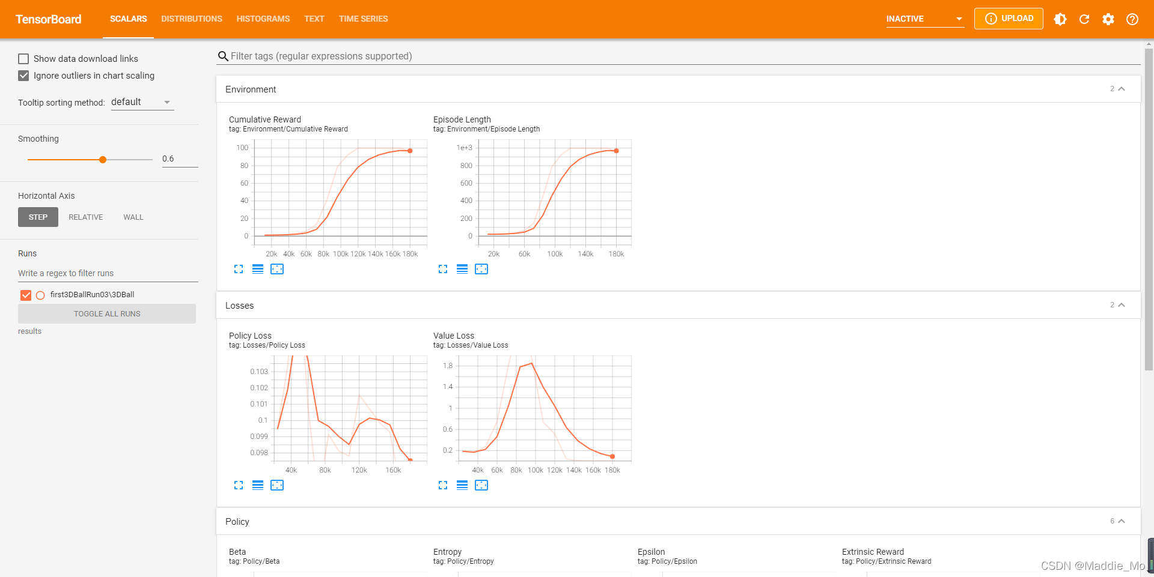Screen dimensions: 1154x577
Task: Open the INACTIVE plugins dropdown
Action: pos(925,19)
